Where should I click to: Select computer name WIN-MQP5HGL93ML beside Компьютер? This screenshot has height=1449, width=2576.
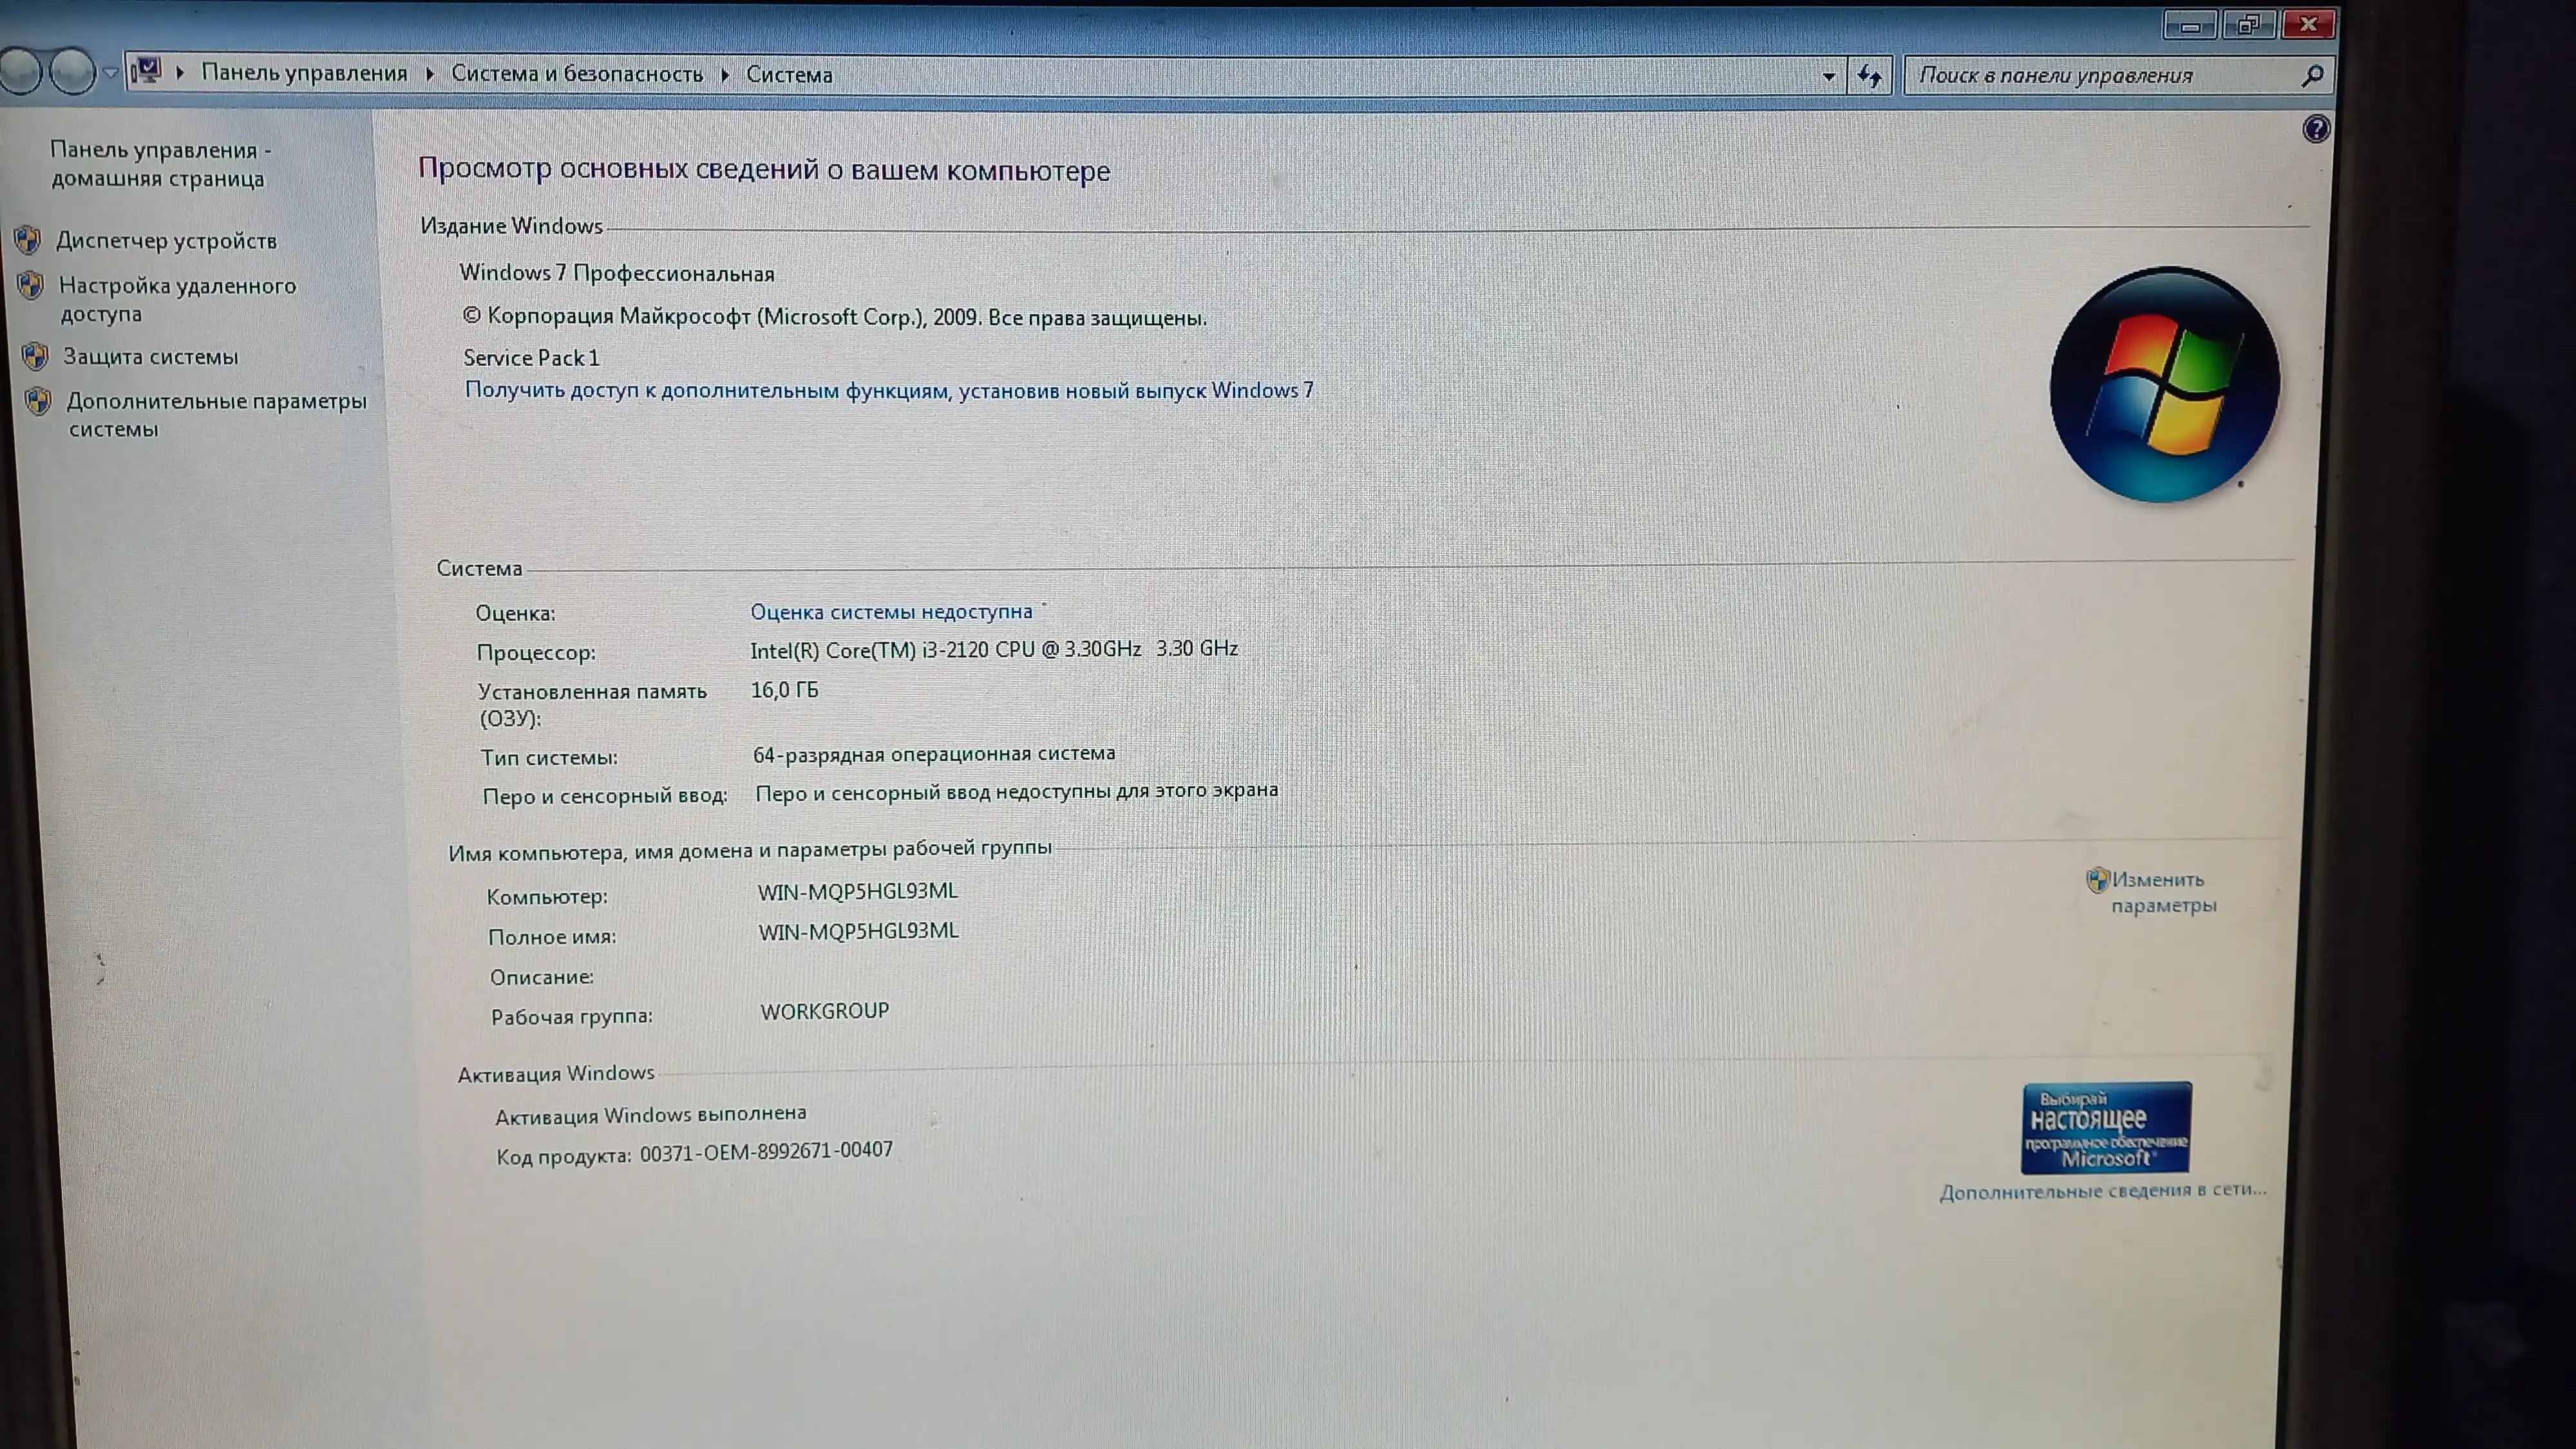coord(857,891)
